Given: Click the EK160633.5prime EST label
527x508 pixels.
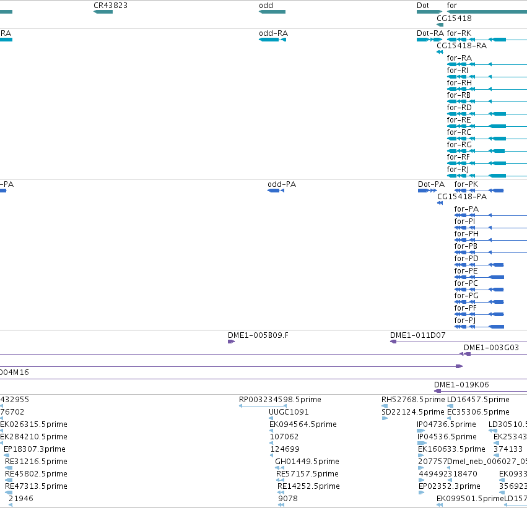Looking at the screenshot, I should coord(451,449).
